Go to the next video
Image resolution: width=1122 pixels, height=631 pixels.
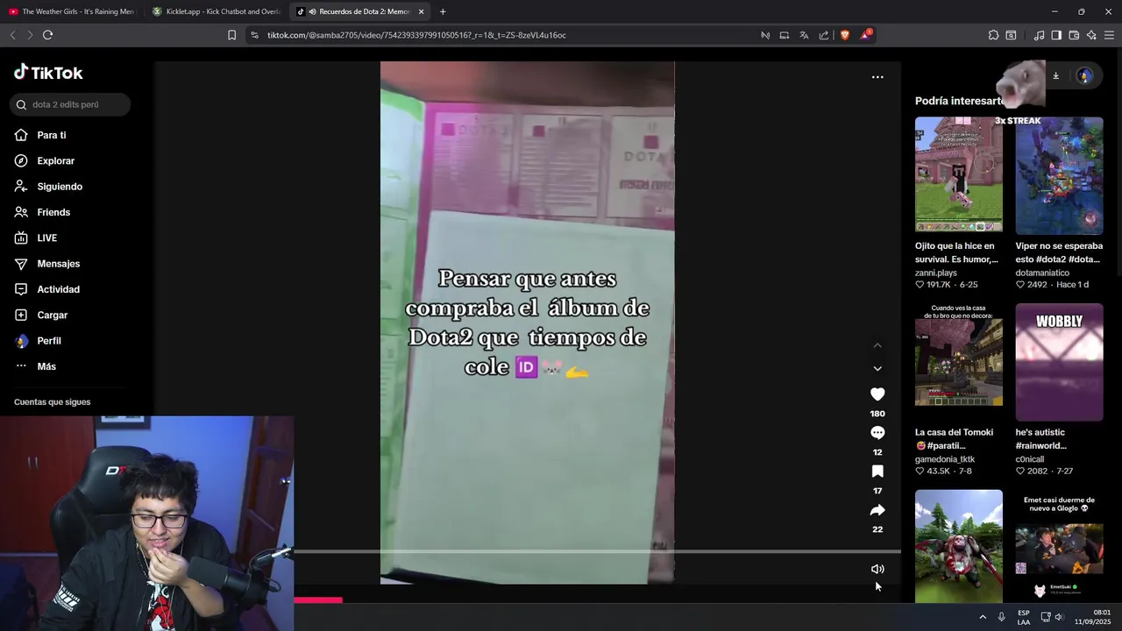click(x=877, y=368)
